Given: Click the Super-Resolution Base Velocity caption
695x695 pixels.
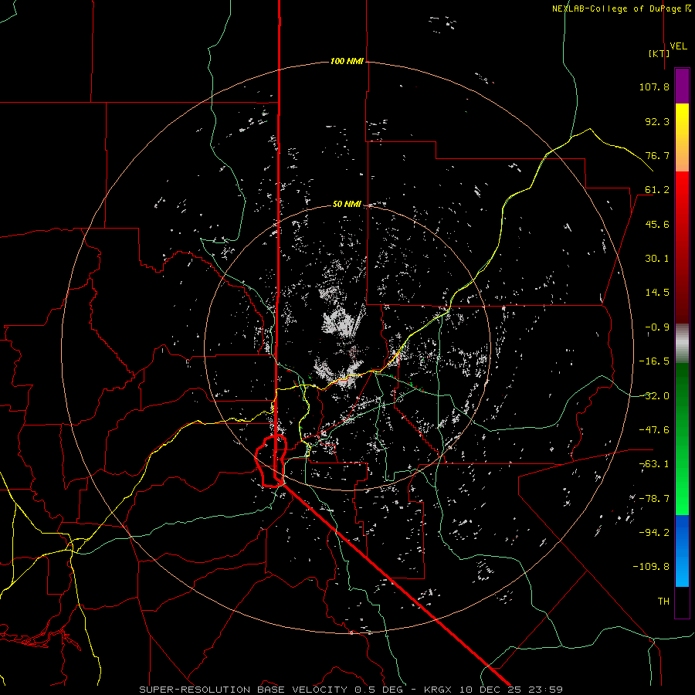Looking at the screenshot, I should coord(351,690).
